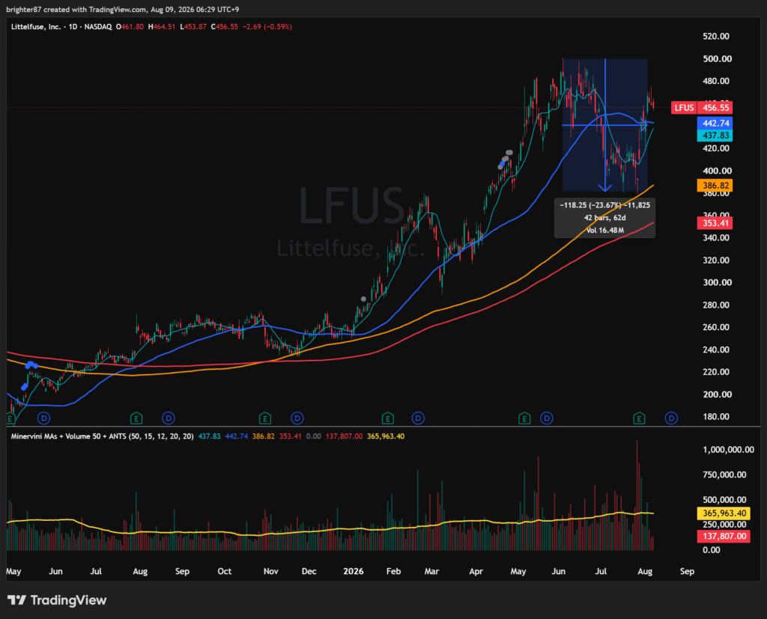
Task: Click the header text 'brighter87 created with TradingView.com'
Action: pyautogui.click(x=76, y=10)
